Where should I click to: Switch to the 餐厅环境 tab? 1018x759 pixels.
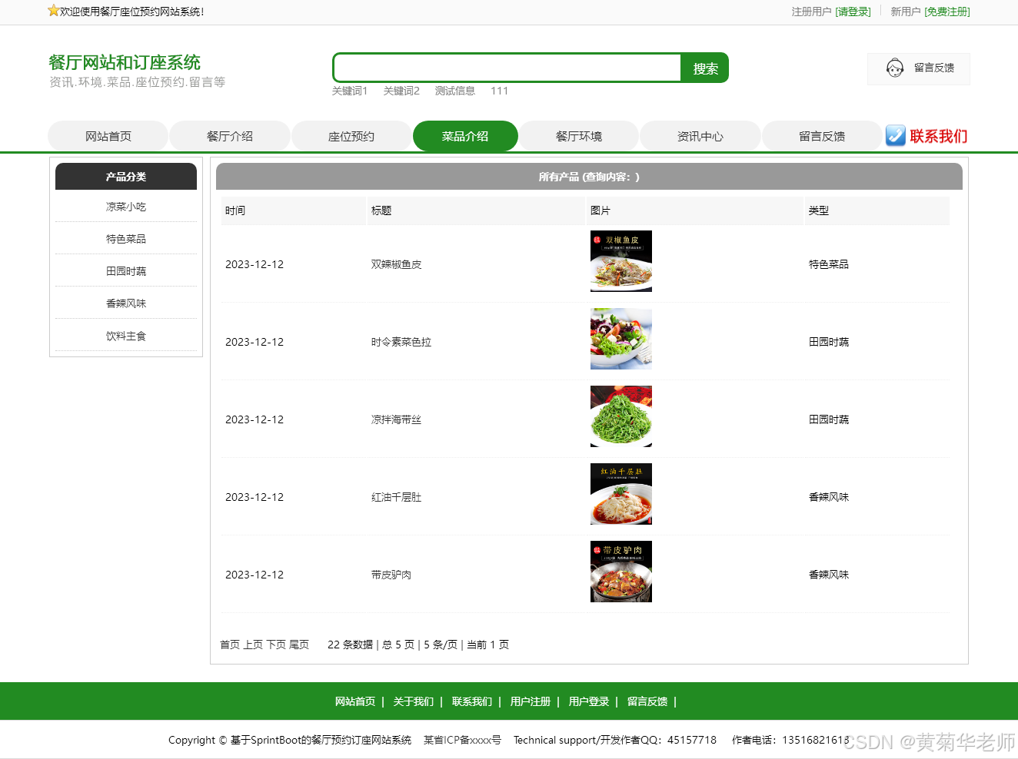(578, 135)
